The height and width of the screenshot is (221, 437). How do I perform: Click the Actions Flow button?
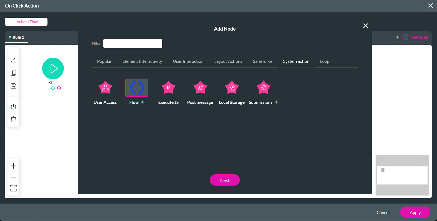click(26, 22)
